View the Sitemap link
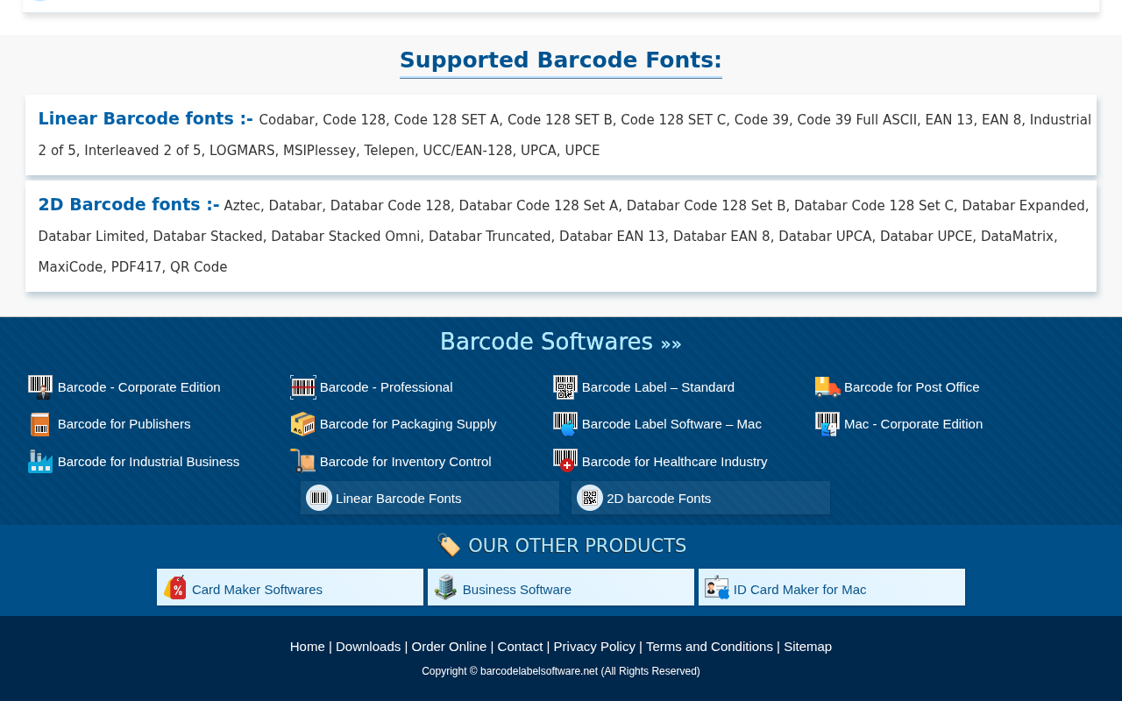 [807, 647]
